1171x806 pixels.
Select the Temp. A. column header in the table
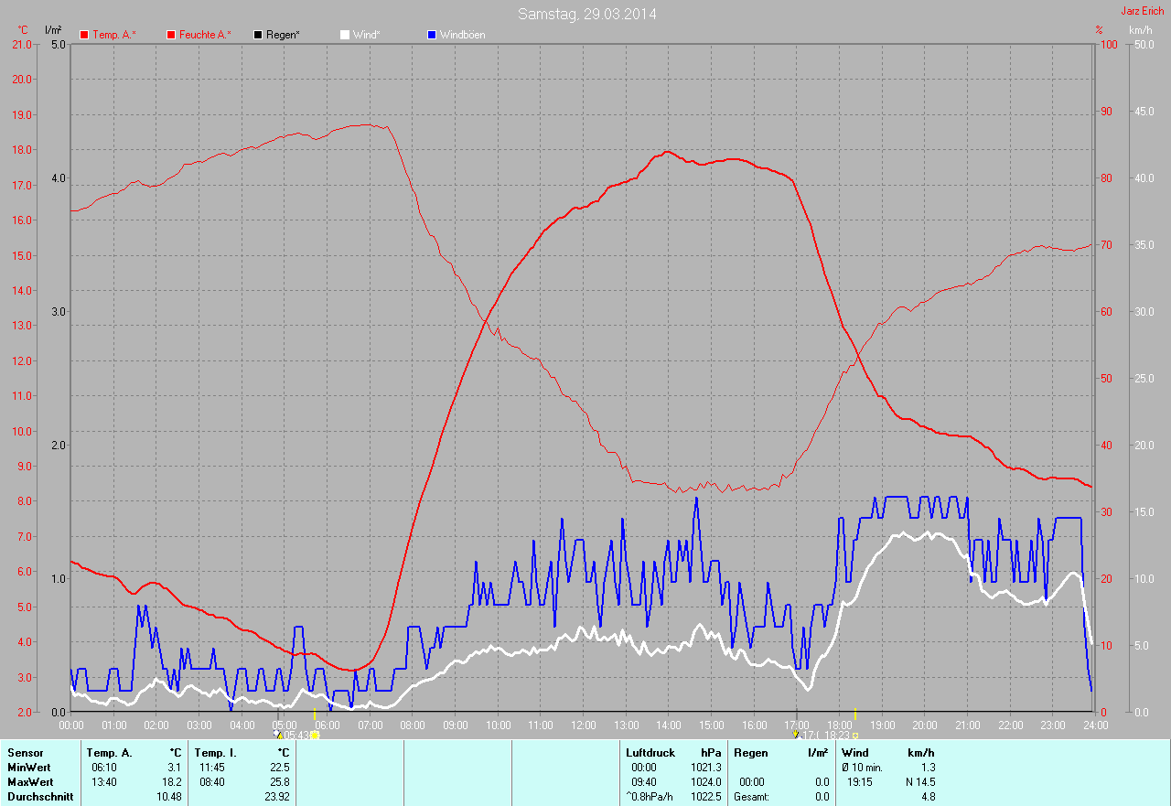point(110,752)
